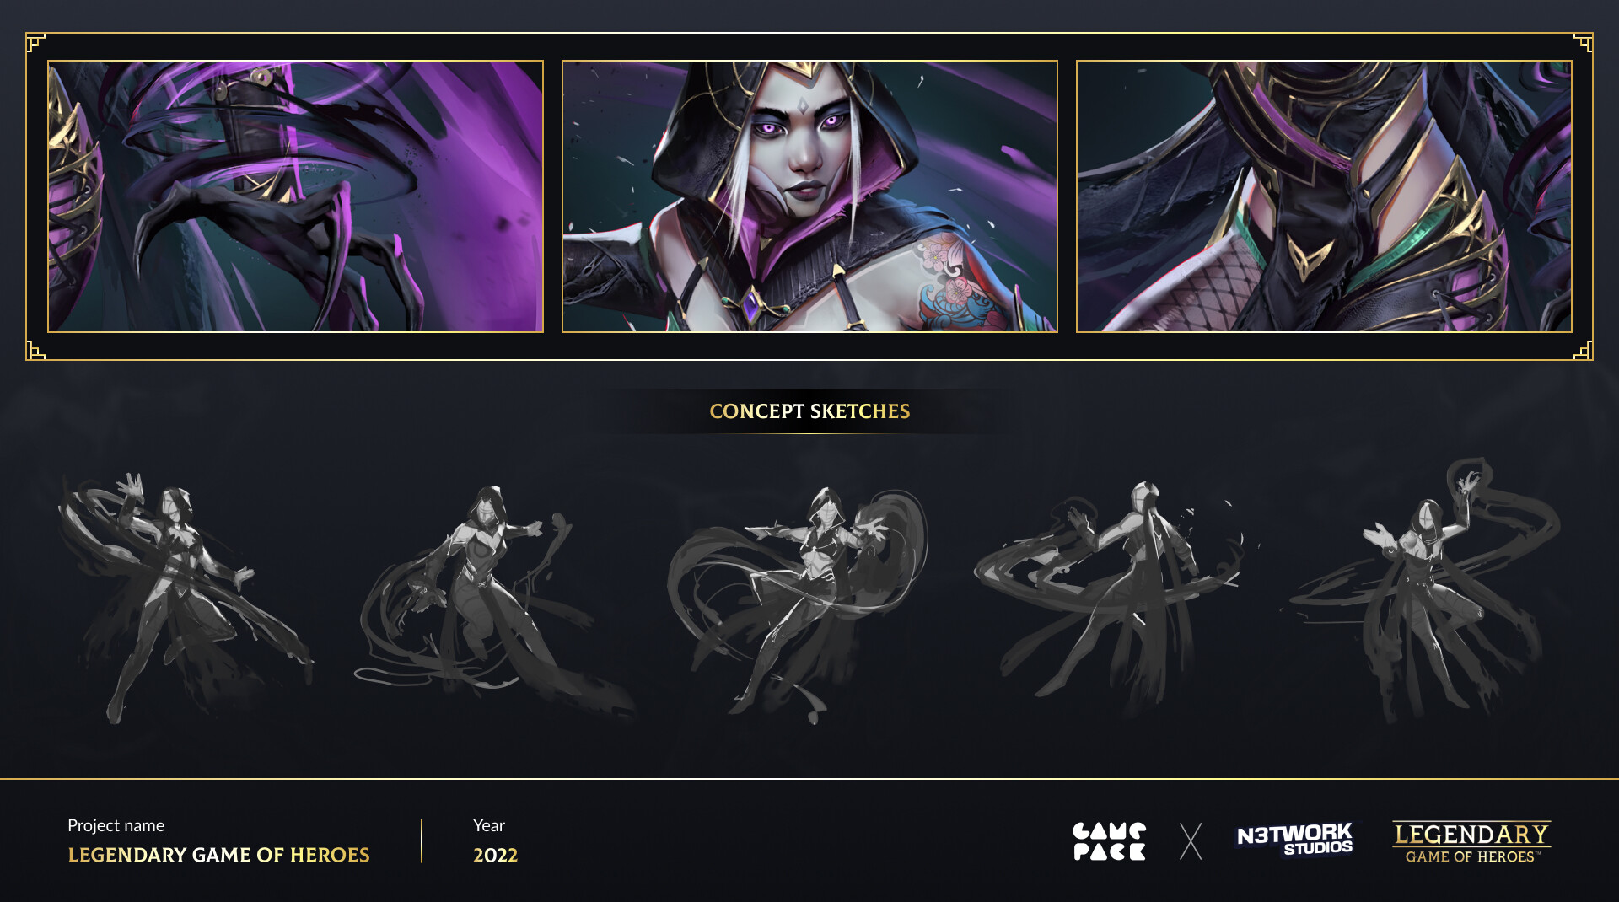Click the year 2022 text

[495, 855]
